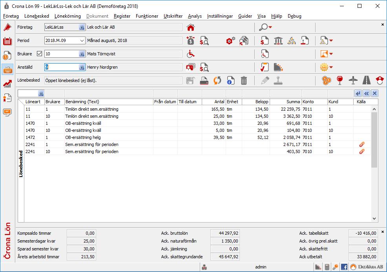Screen dimensions: 387x272
Task: Expand the orange arrow dropdown in Brukare row
Action: point(331,54)
